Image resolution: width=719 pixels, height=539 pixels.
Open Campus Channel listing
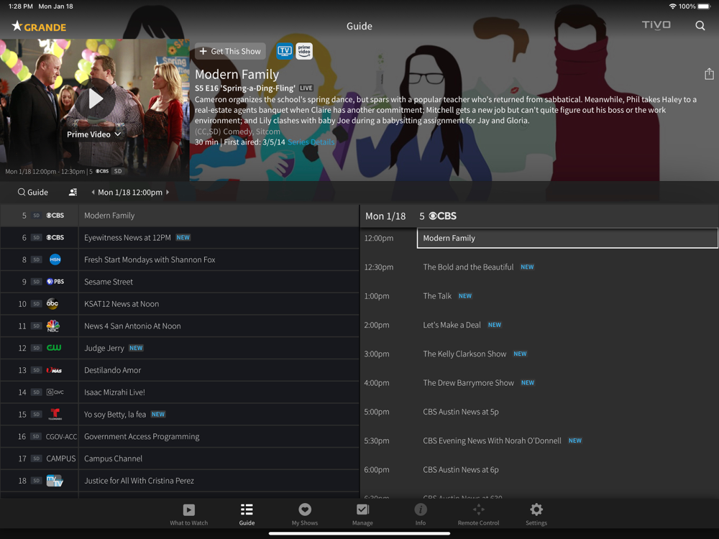click(x=219, y=459)
